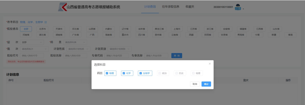Select 四川省 province filter
This screenshot has height=105, width=305.
pos(141,35)
